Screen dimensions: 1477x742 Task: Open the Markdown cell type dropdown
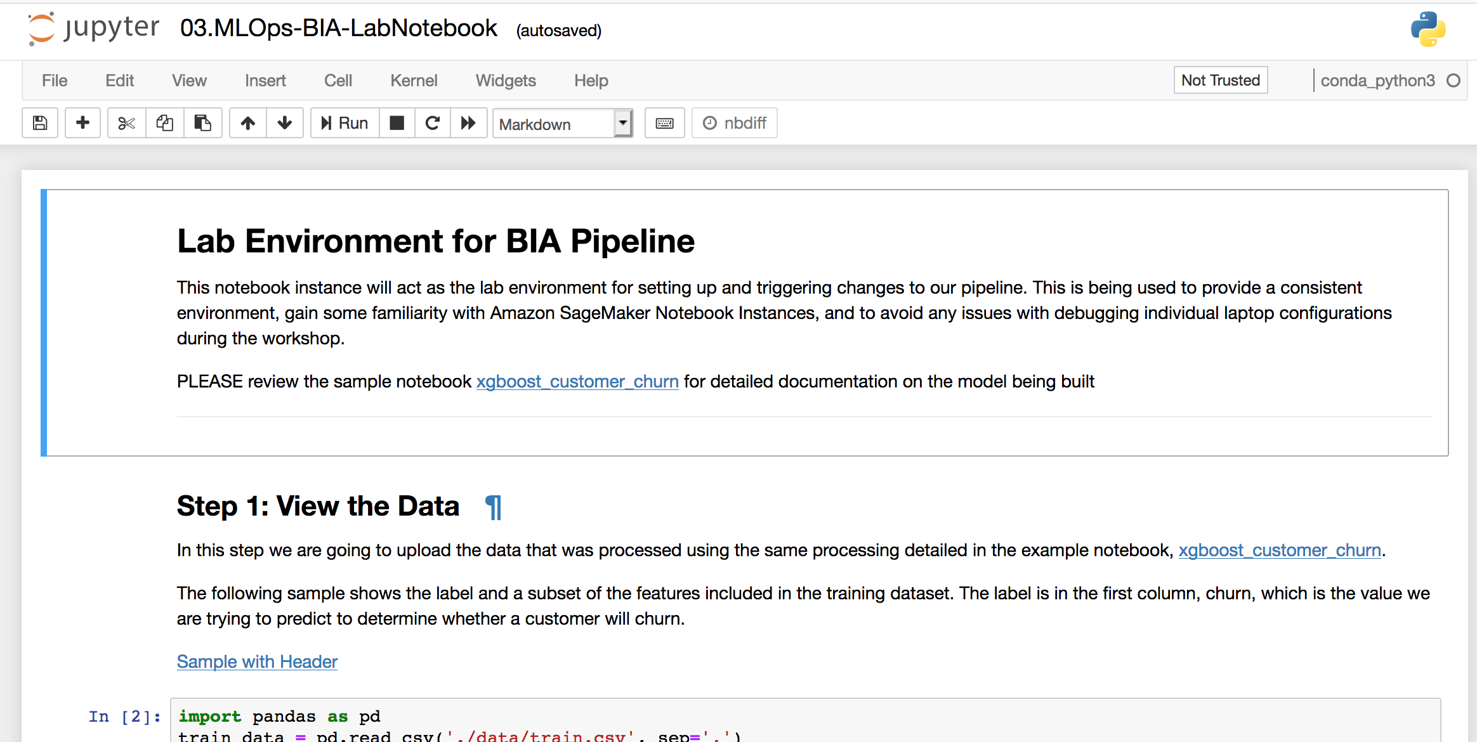click(x=563, y=124)
